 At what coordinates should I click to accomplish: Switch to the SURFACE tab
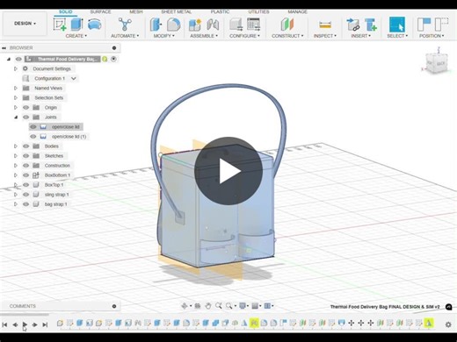(x=100, y=11)
